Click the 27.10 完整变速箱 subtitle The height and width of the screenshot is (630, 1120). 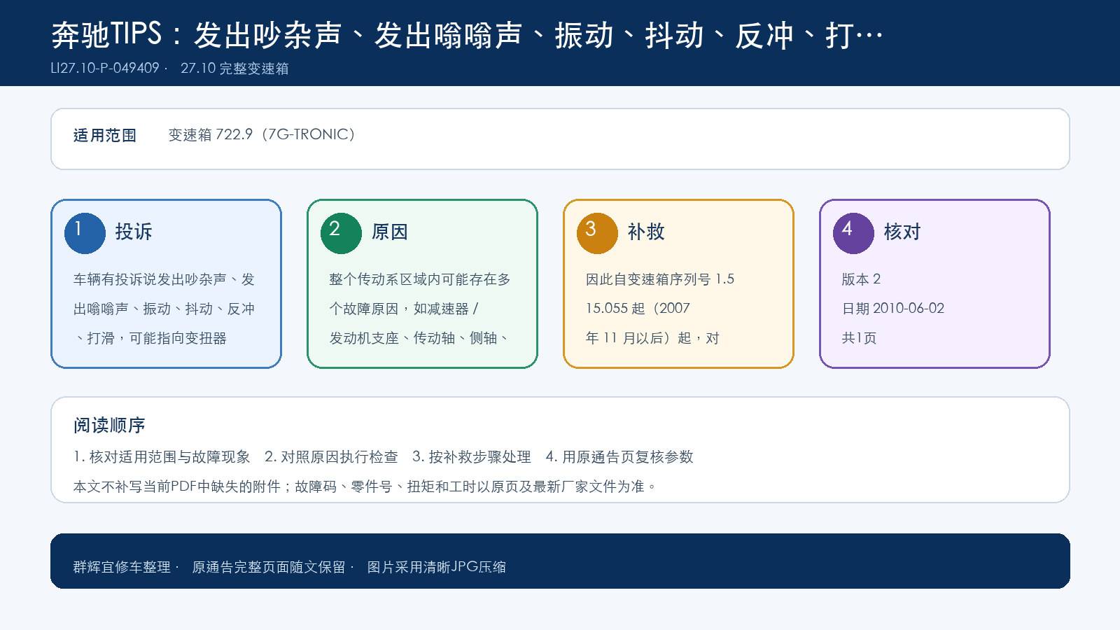coord(234,69)
